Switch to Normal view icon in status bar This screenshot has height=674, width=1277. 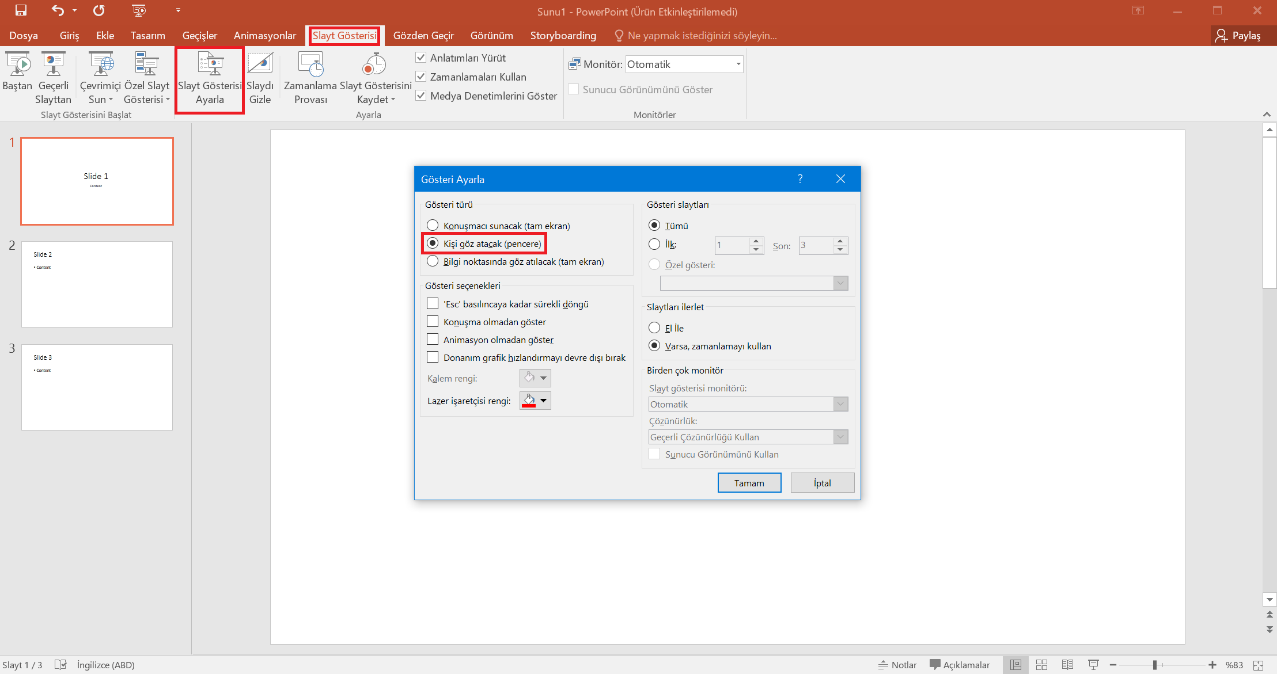pos(1016,665)
